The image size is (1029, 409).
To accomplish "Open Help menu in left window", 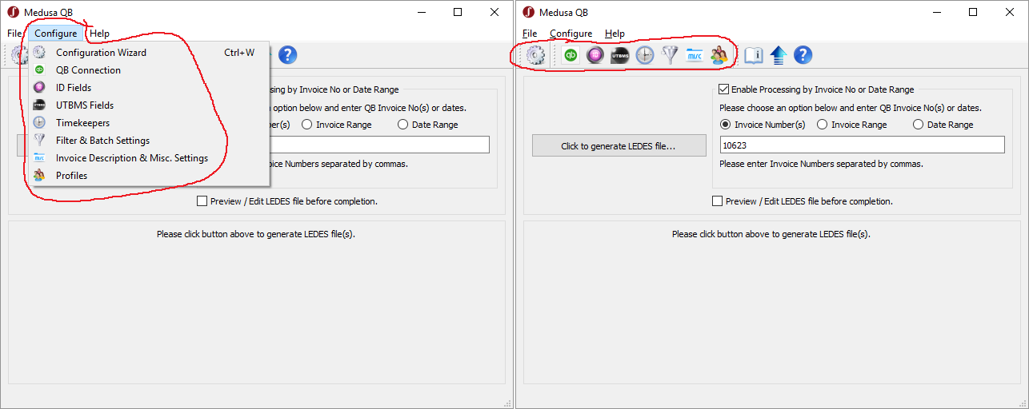I will 99,34.
